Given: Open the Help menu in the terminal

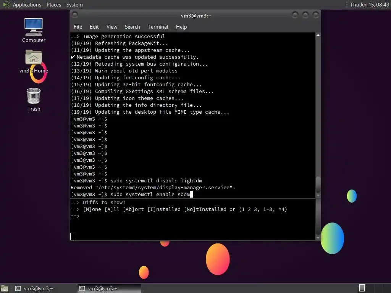Looking at the screenshot, I should [181, 27].
